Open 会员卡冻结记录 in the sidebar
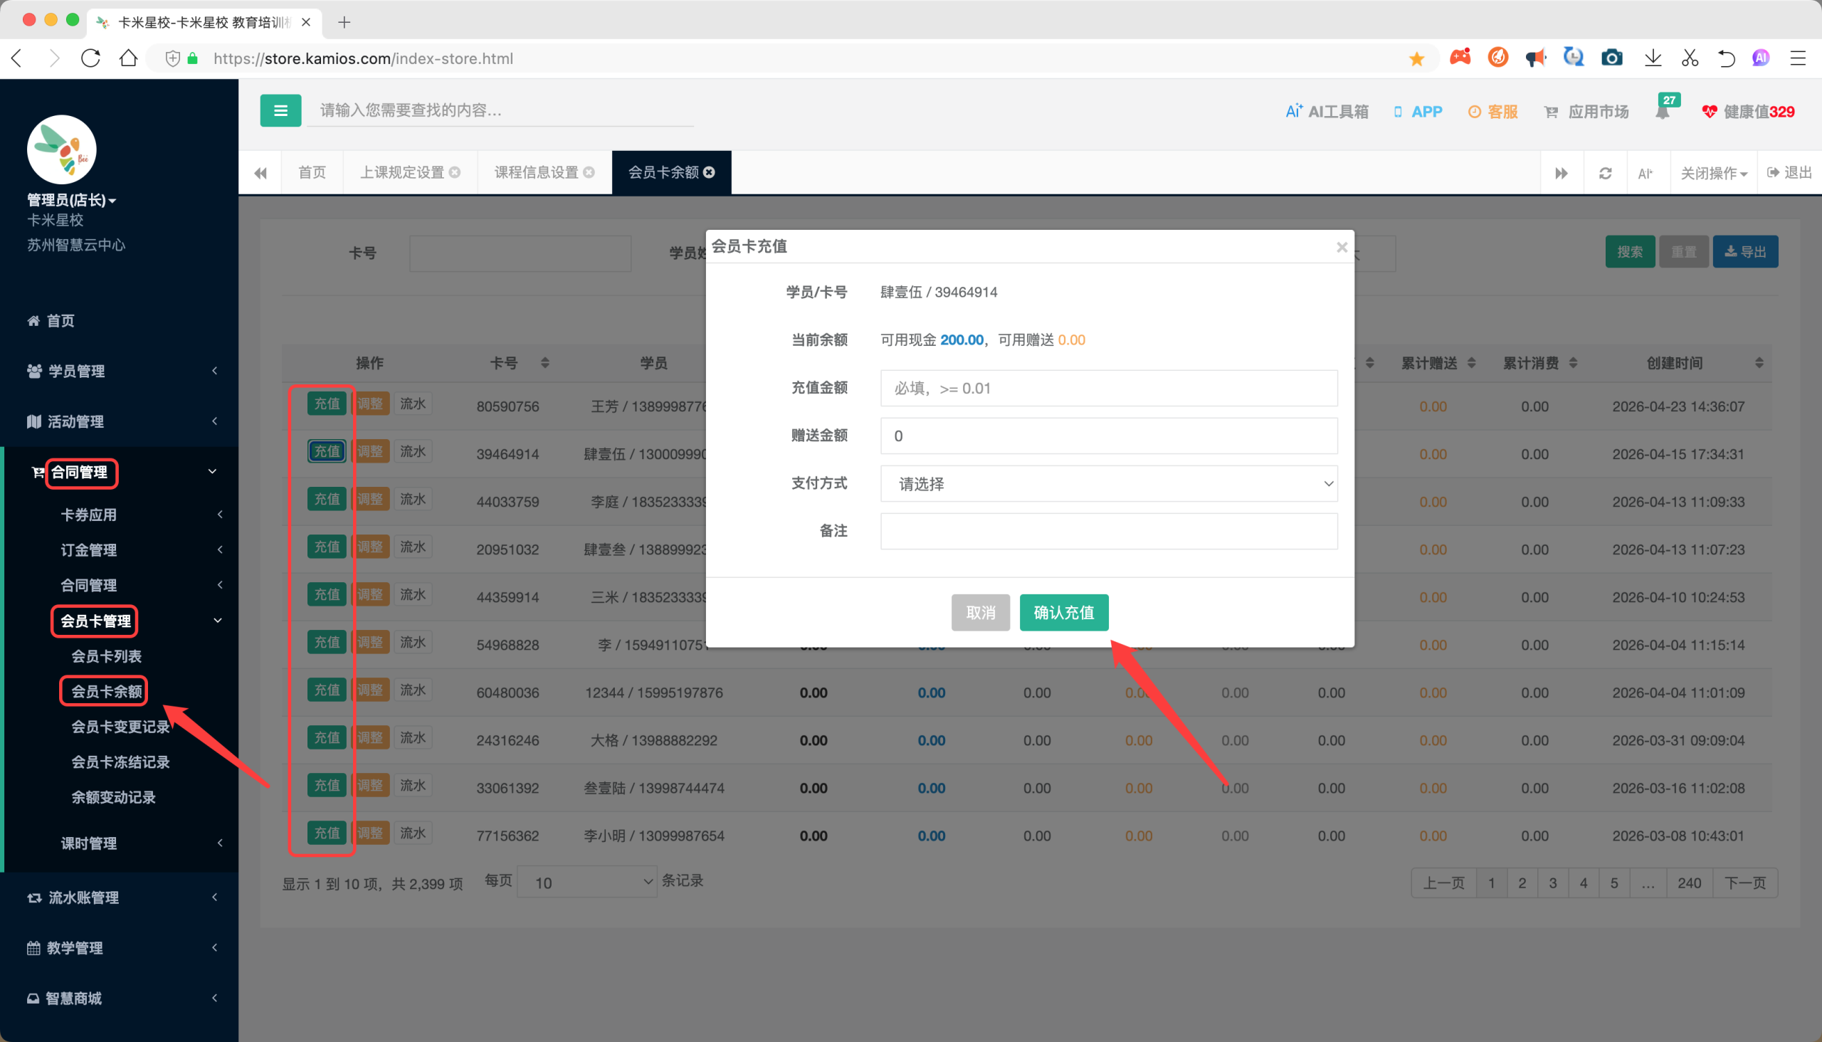Image resolution: width=1822 pixels, height=1042 pixels. (x=120, y=762)
